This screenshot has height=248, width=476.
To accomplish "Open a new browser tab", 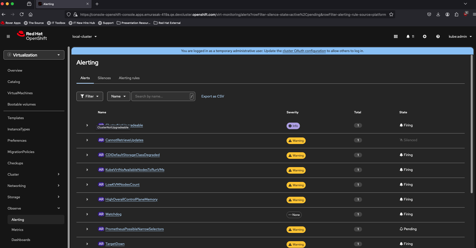I will [x=97, y=4].
